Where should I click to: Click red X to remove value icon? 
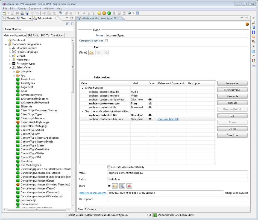[x=129, y=186]
